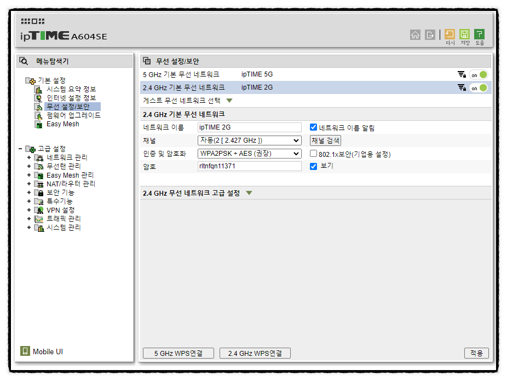Click the 메뉴탐색기 search magnifier icon

24,61
